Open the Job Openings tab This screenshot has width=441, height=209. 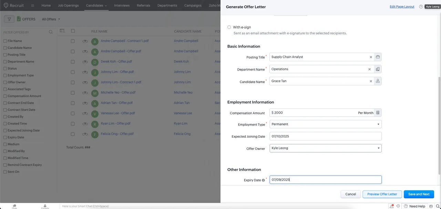(x=68, y=6)
